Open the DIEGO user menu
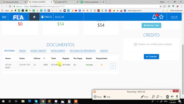This screenshot has width=184, height=104. point(47,17)
